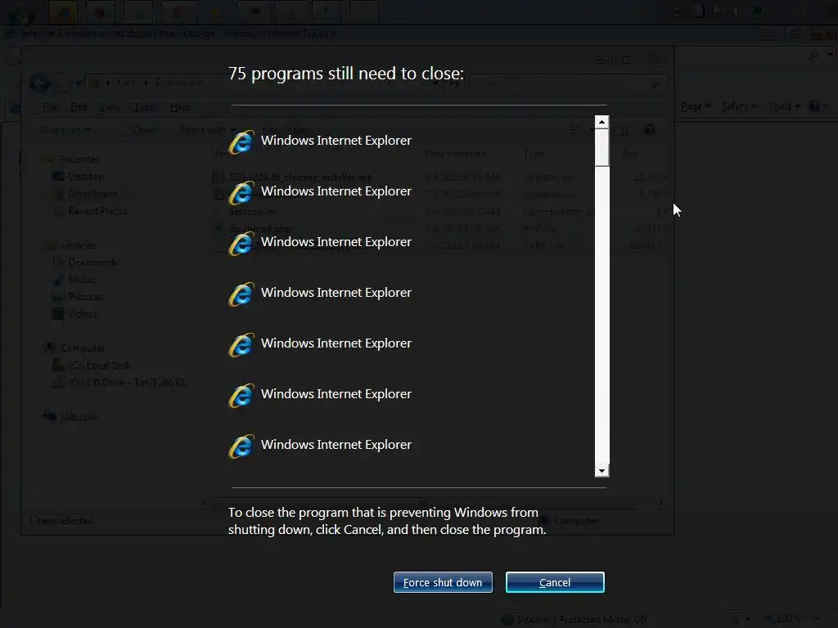Open View menu in dimmed Explorer window
Image resolution: width=838 pixels, height=628 pixels.
[x=110, y=107]
